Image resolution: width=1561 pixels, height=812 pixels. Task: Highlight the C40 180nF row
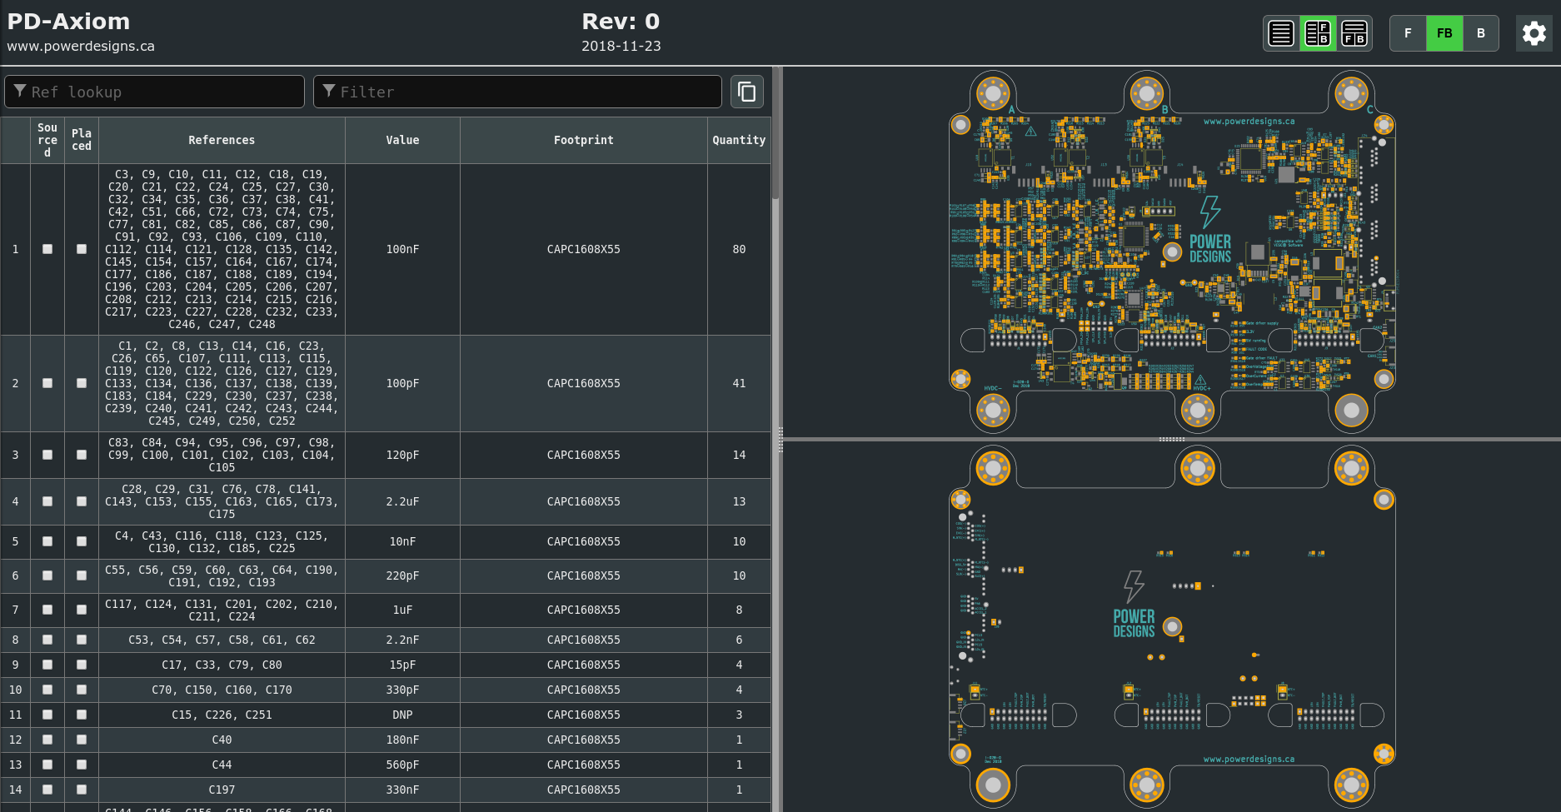click(222, 740)
